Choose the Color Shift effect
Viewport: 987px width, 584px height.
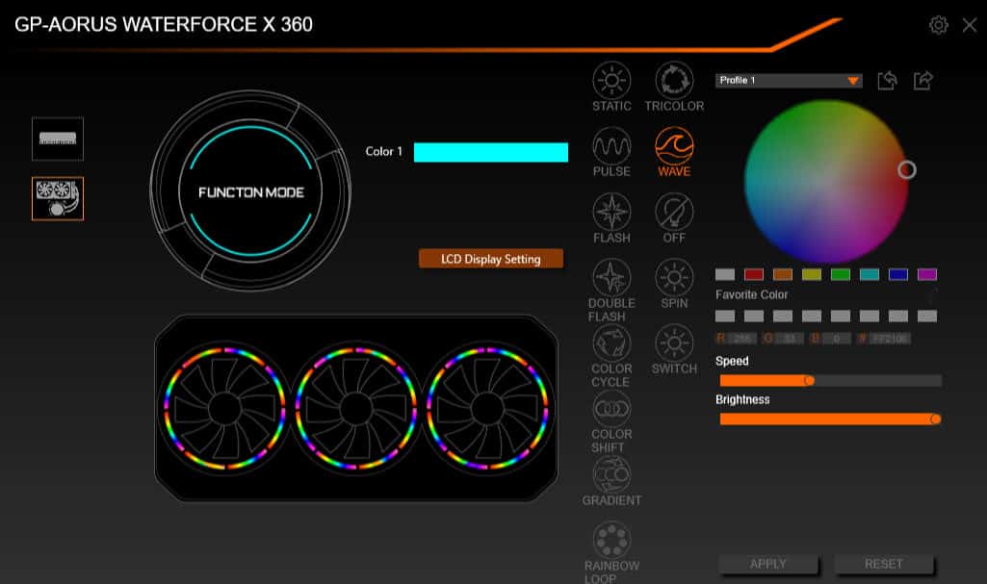coord(611,421)
